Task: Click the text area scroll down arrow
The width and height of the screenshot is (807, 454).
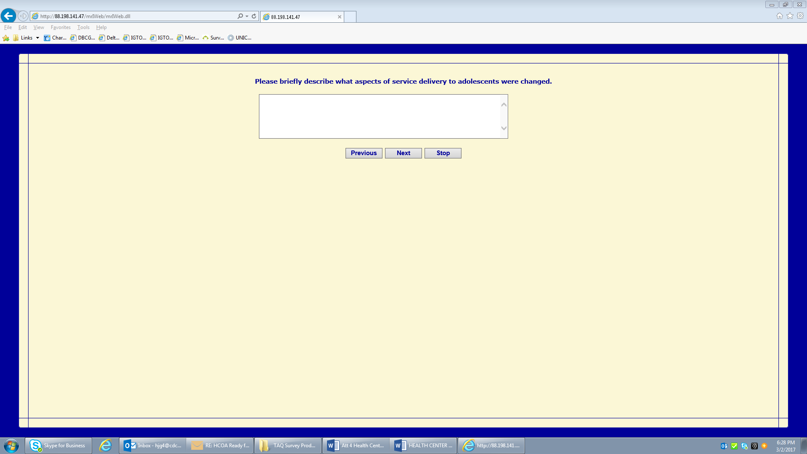Action: [504, 129]
